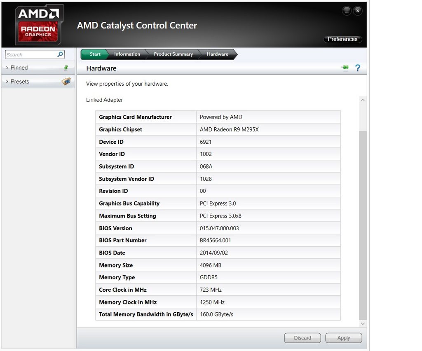
Task: Click the Presets box icon
Action: pos(66,81)
